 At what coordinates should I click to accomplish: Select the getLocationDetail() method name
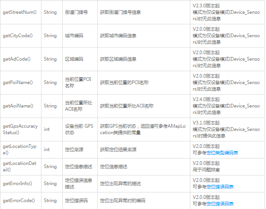(19, 167)
